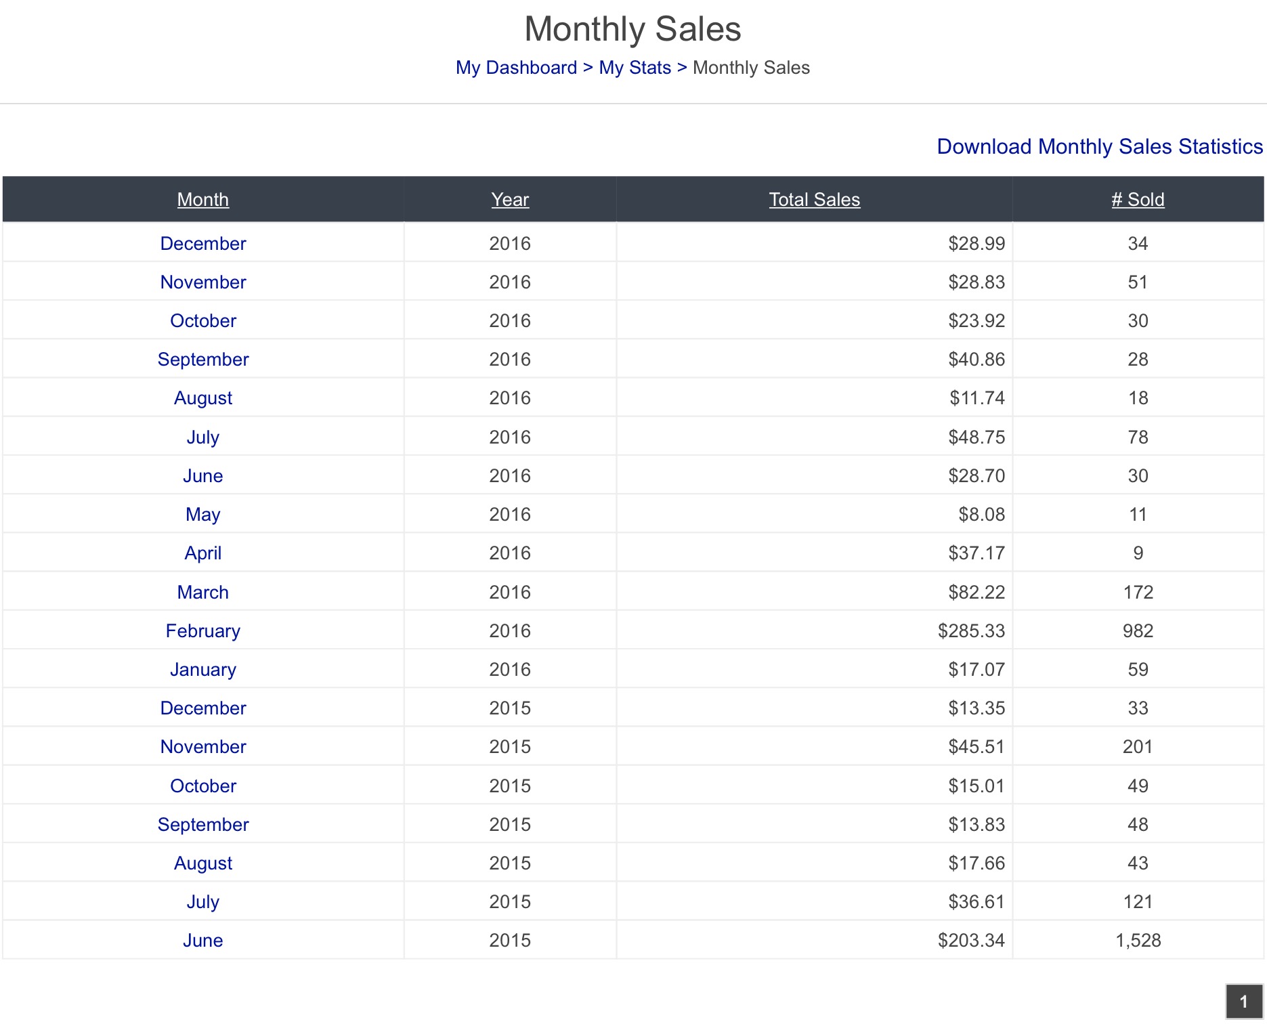Viewport: 1267px width, 1030px height.
Task: Sort table by Month column header
Action: (x=203, y=200)
